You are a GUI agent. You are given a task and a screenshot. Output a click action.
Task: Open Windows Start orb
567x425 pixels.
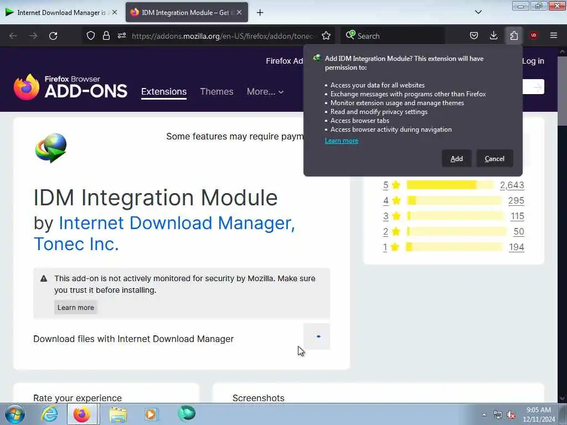pos(15,414)
